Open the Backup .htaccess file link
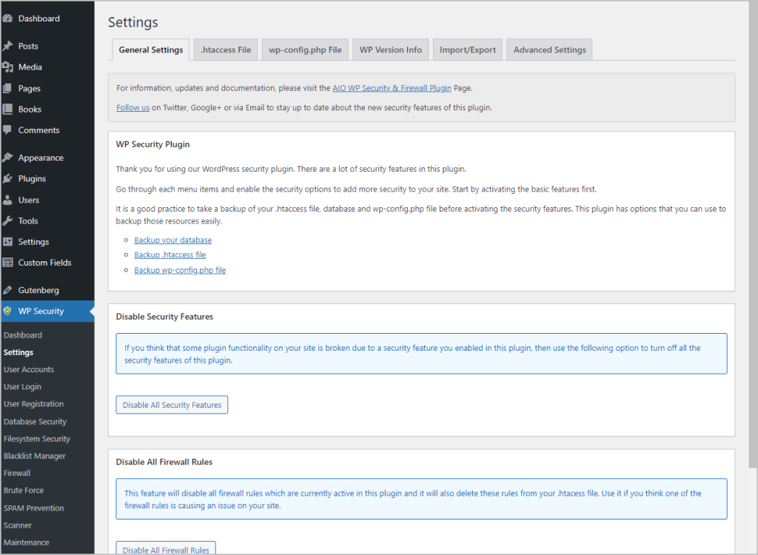This screenshot has height=555, width=758. (170, 255)
